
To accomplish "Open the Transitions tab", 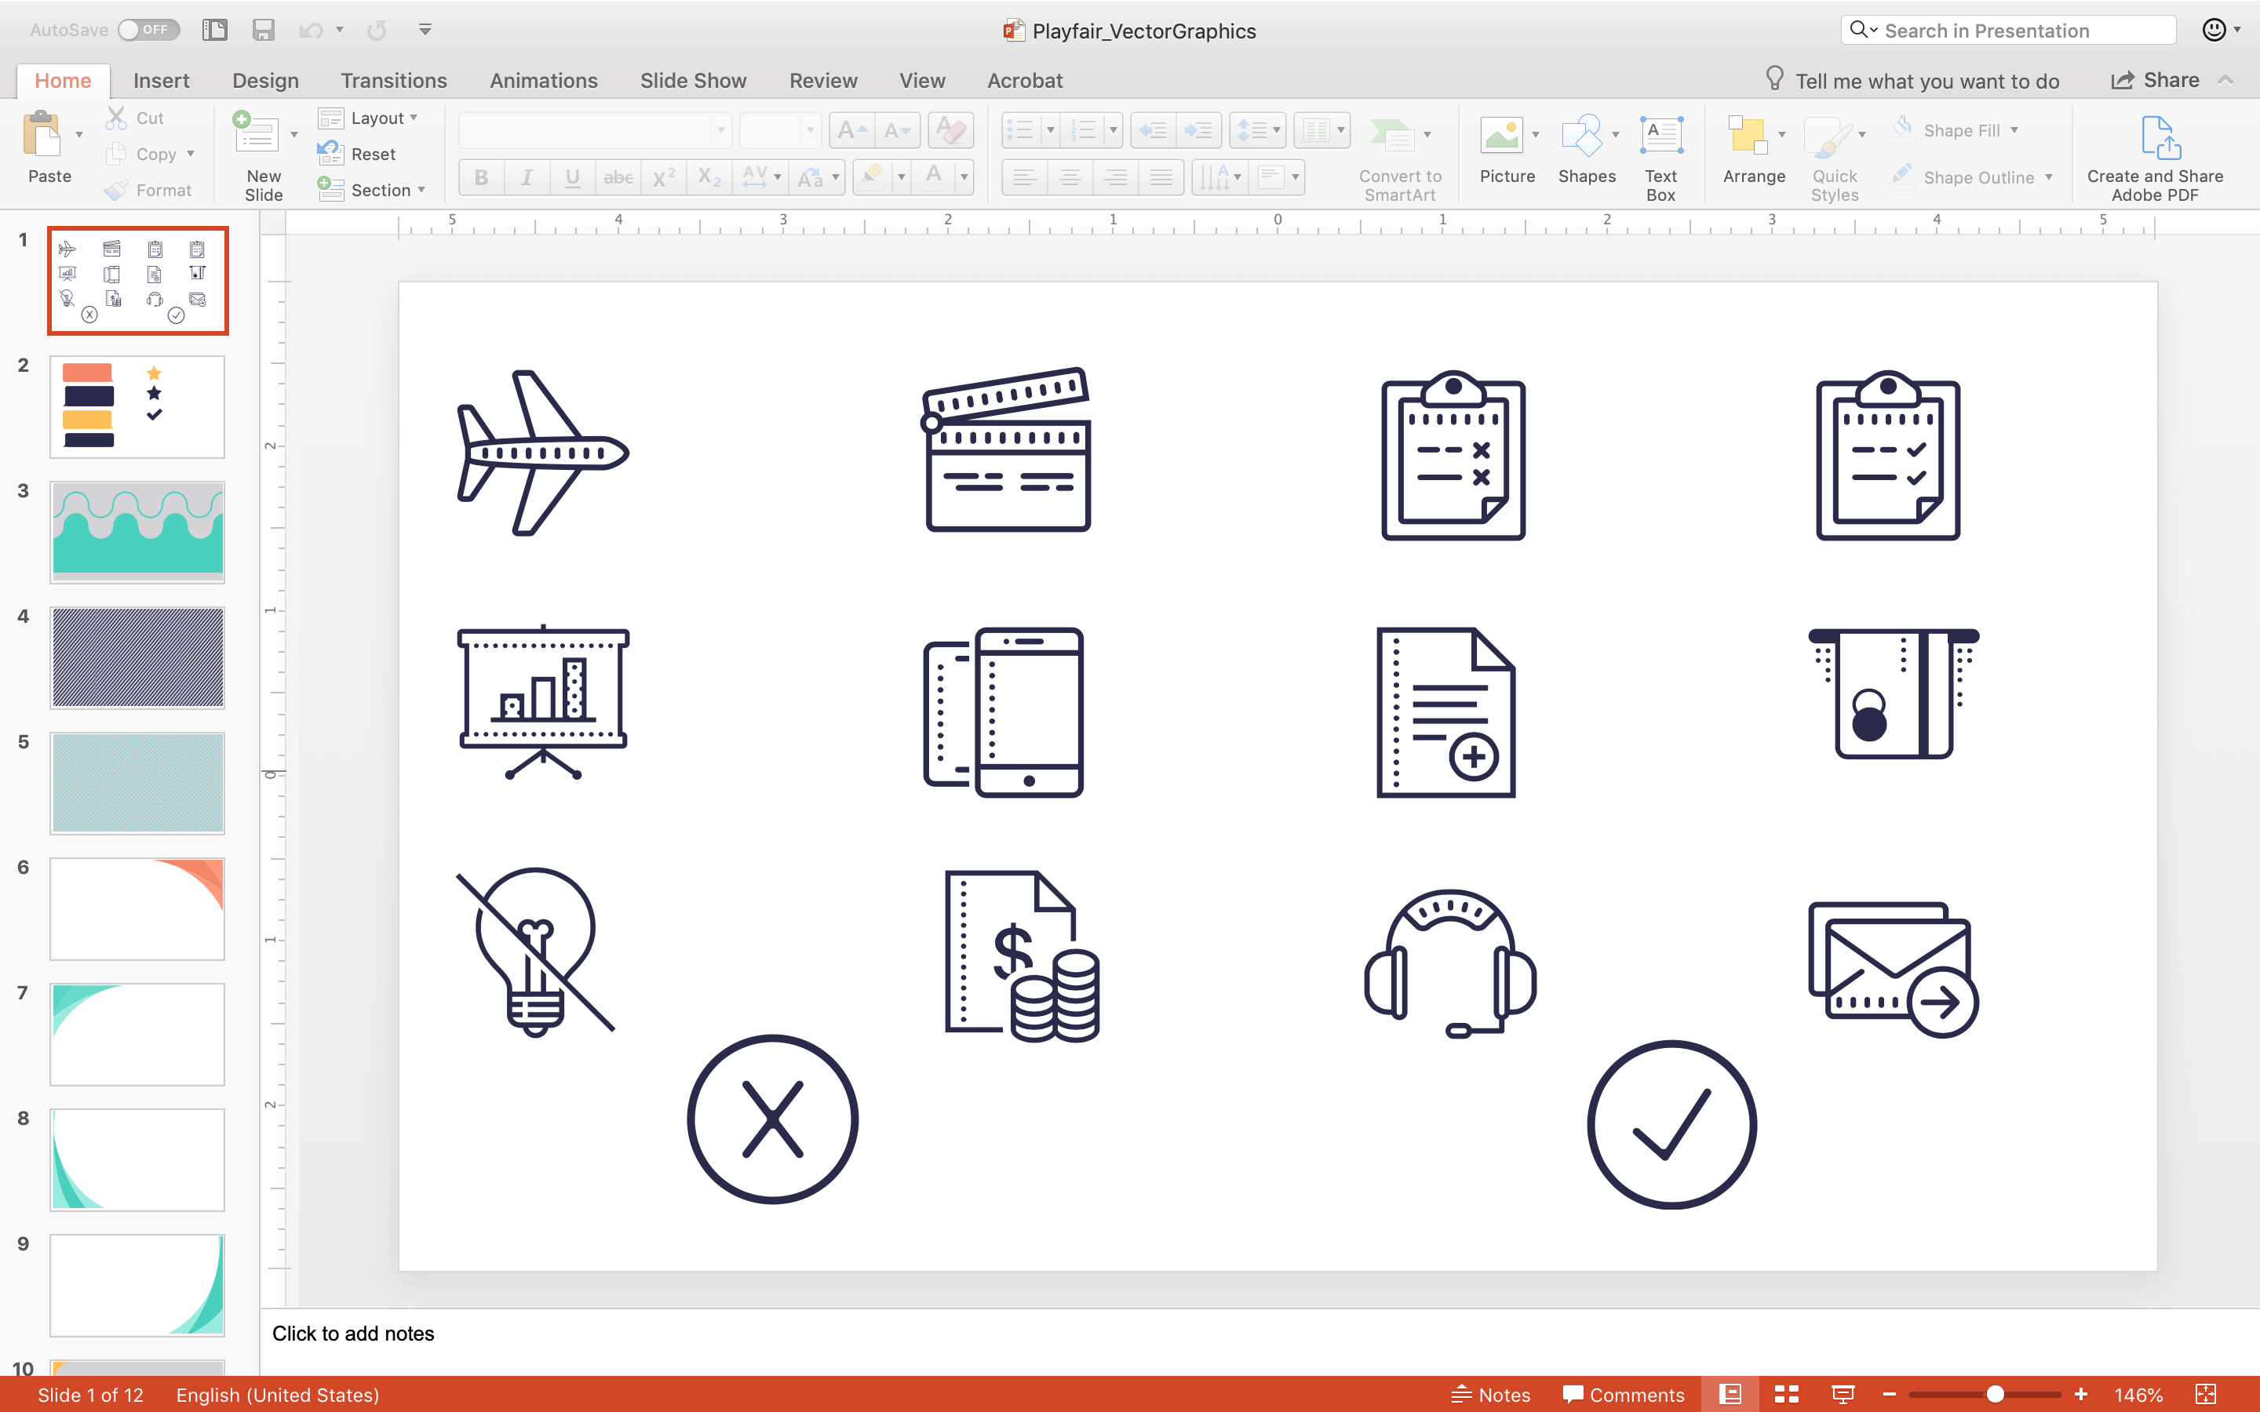I will pos(393,80).
